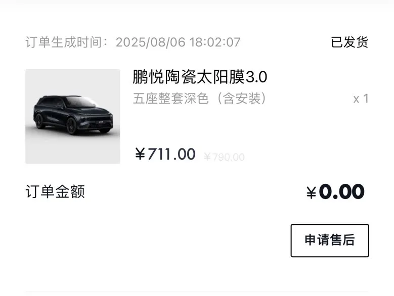Click the crossed-out ¥790.00 original price
The image size is (394, 296).
[224, 157]
